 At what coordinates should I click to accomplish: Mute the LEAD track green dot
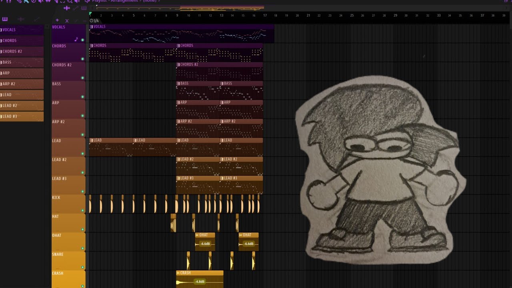(x=83, y=154)
